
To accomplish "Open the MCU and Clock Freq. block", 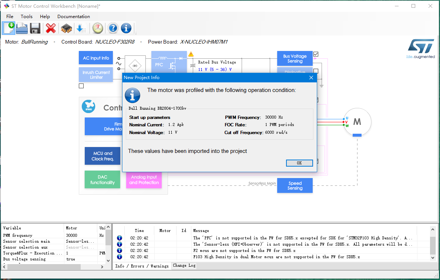I will click(x=103, y=156).
